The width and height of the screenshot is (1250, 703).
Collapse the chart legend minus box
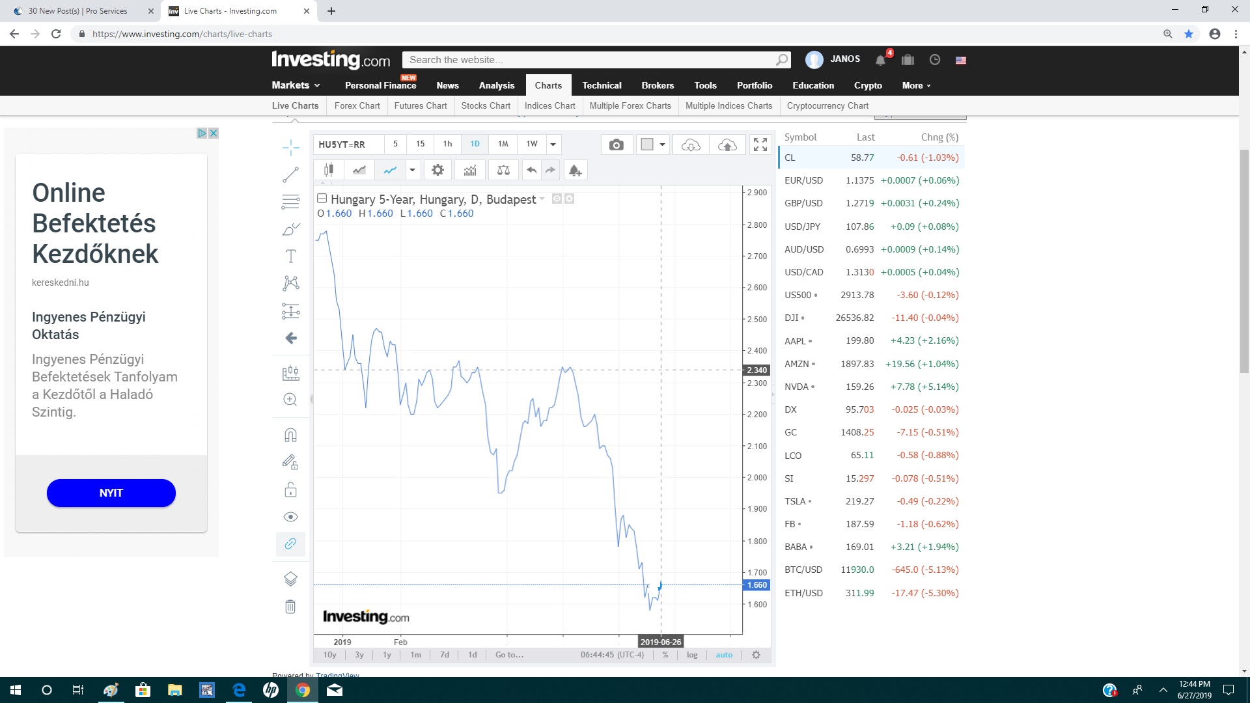click(x=322, y=199)
